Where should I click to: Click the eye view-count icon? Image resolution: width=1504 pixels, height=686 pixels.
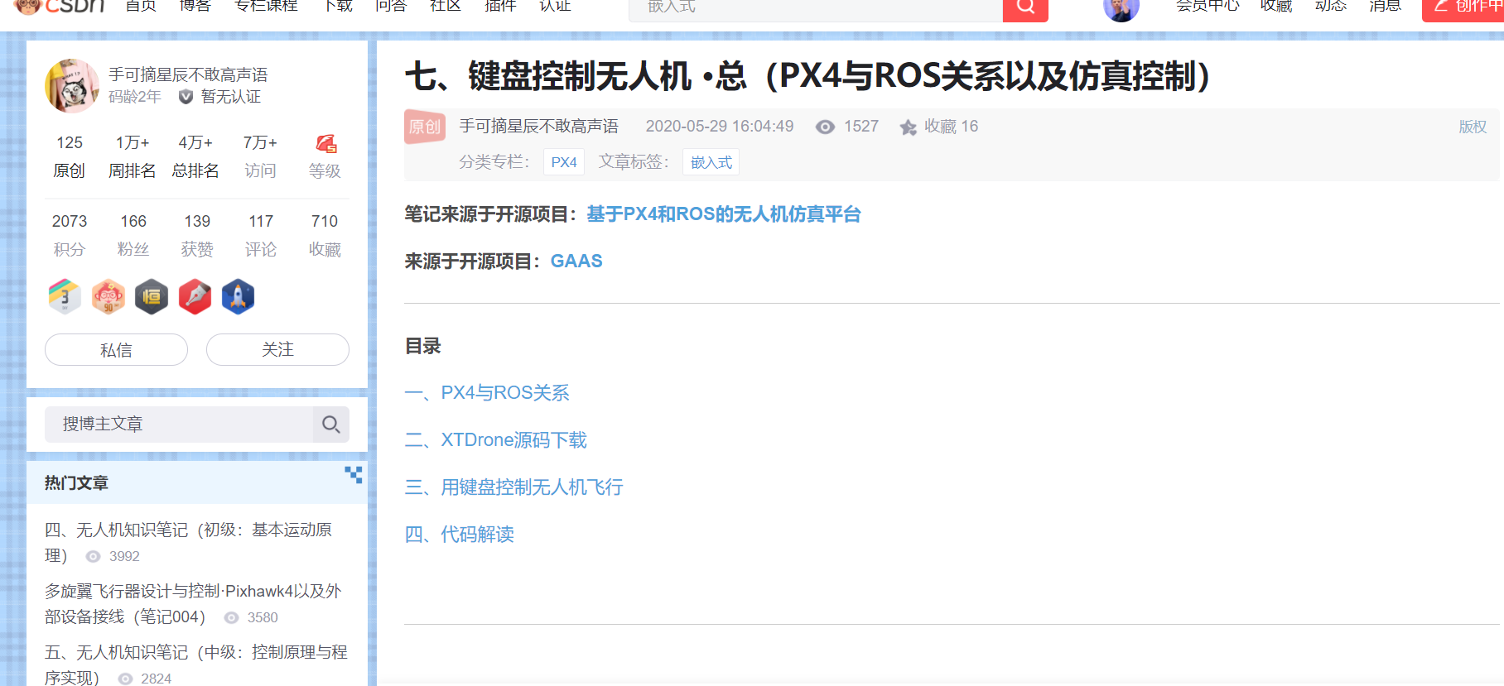click(825, 127)
